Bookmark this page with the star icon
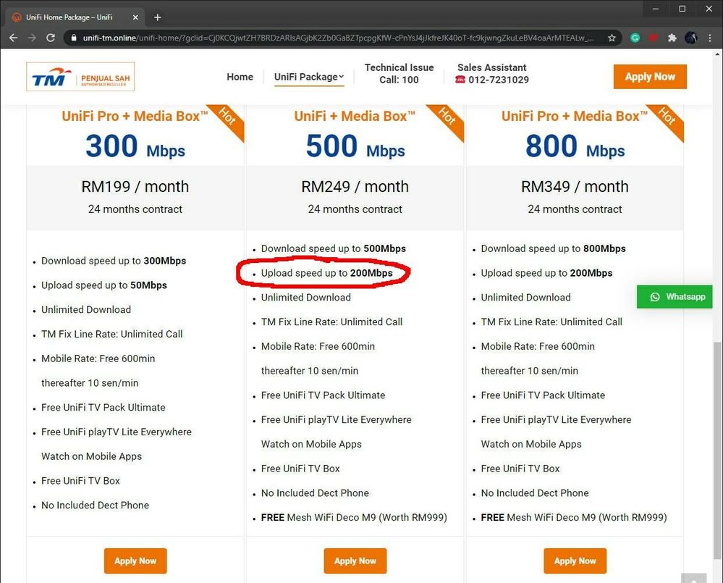The width and height of the screenshot is (723, 583). [x=612, y=38]
